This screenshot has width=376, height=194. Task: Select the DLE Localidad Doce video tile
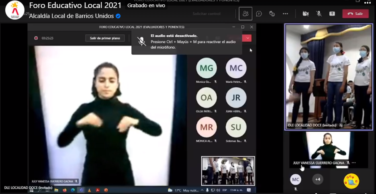(x=329, y=76)
